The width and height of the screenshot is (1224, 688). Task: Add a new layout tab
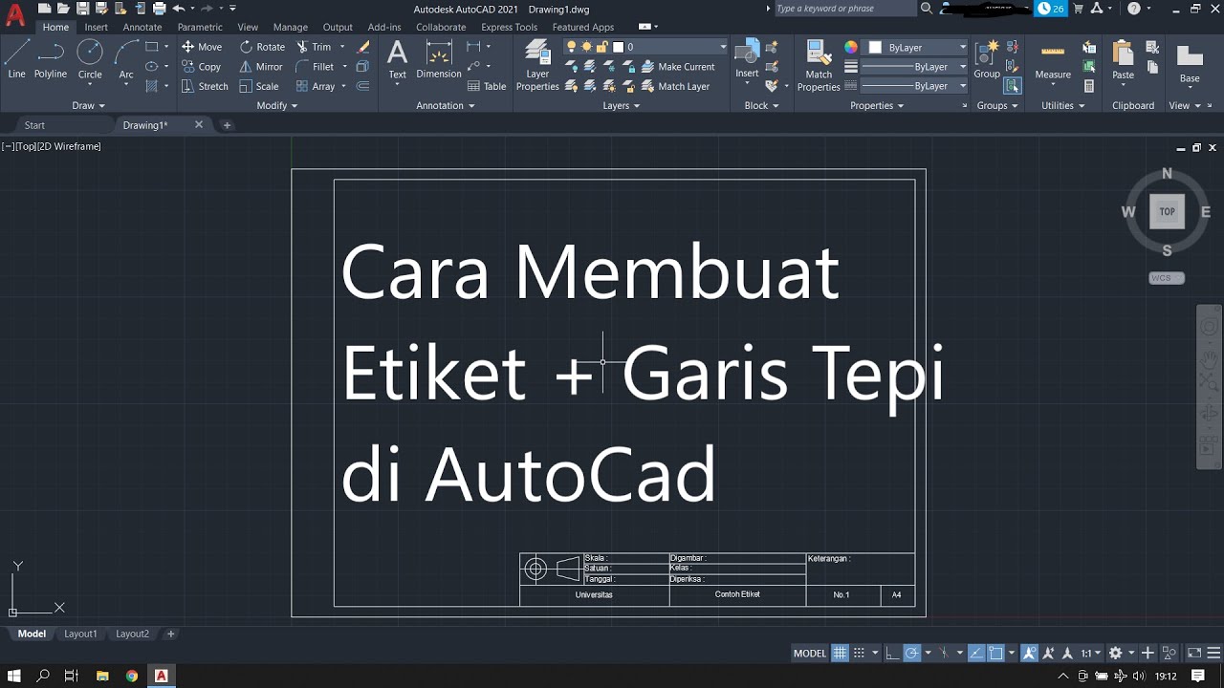(x=171, y=634)
